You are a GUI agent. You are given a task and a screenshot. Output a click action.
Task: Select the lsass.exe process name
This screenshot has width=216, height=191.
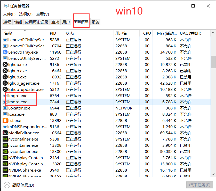(16, 114)
